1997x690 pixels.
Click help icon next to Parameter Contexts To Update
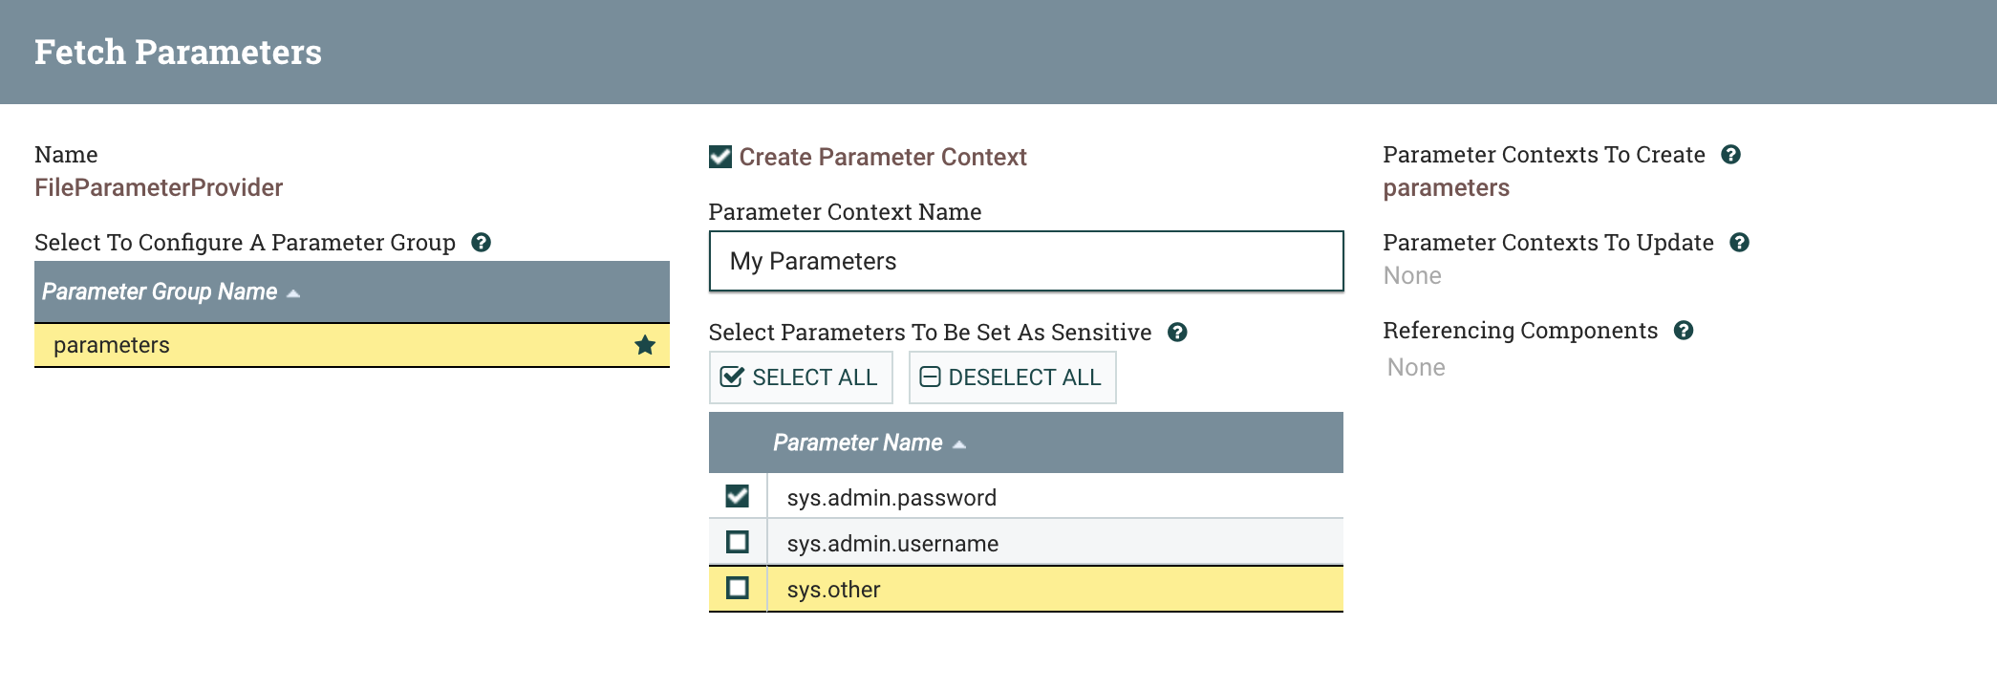(1739, 243)
